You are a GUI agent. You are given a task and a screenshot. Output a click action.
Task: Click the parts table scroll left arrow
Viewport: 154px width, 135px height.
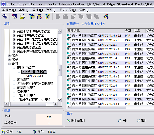(69, 107)
